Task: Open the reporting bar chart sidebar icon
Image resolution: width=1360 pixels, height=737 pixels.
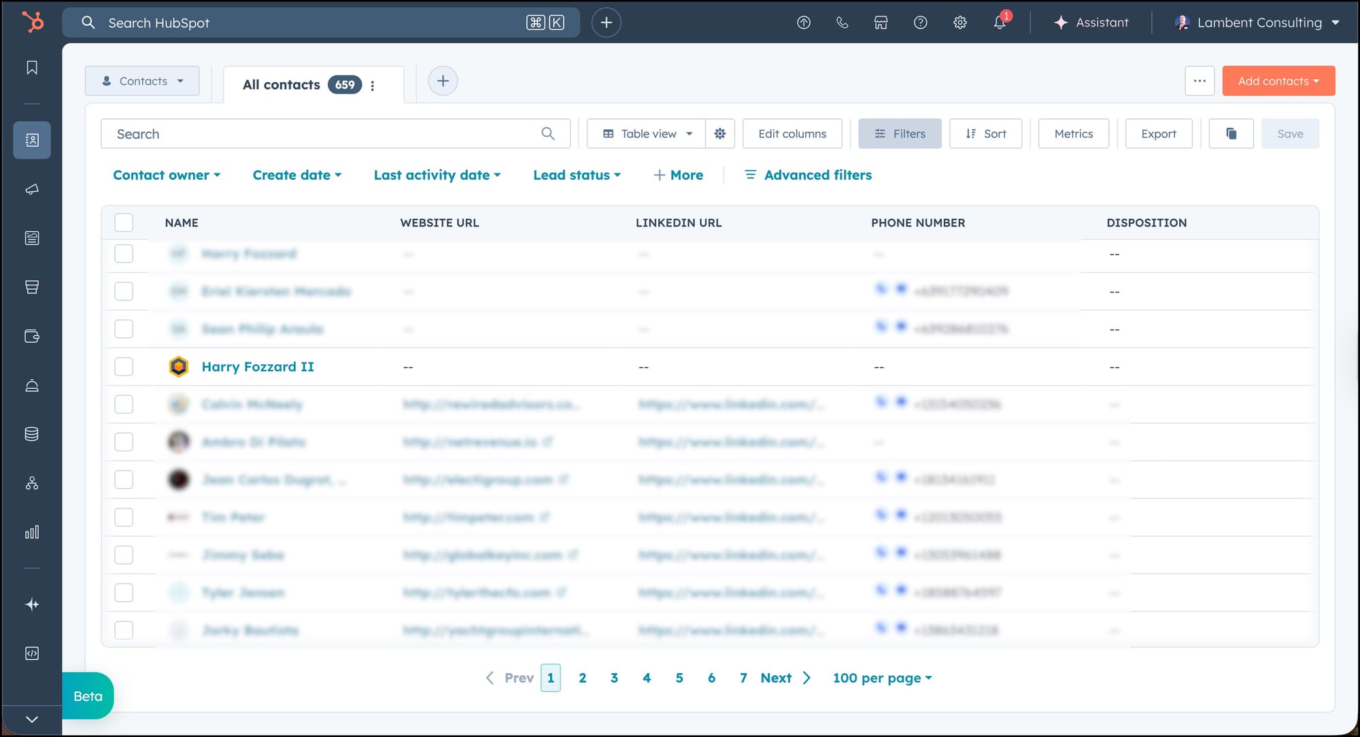Action: pyautogui.click(x=32, y=532)
